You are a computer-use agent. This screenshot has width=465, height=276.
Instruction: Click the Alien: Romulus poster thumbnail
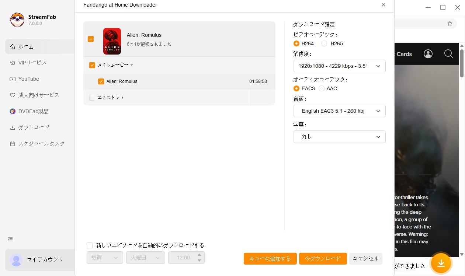pos(112,41)
